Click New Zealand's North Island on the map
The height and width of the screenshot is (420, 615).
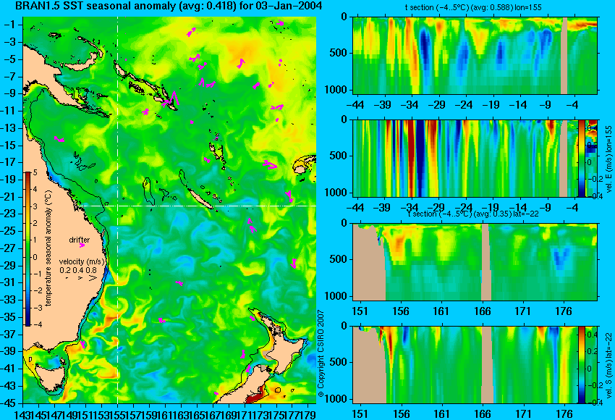click(284, 345)
